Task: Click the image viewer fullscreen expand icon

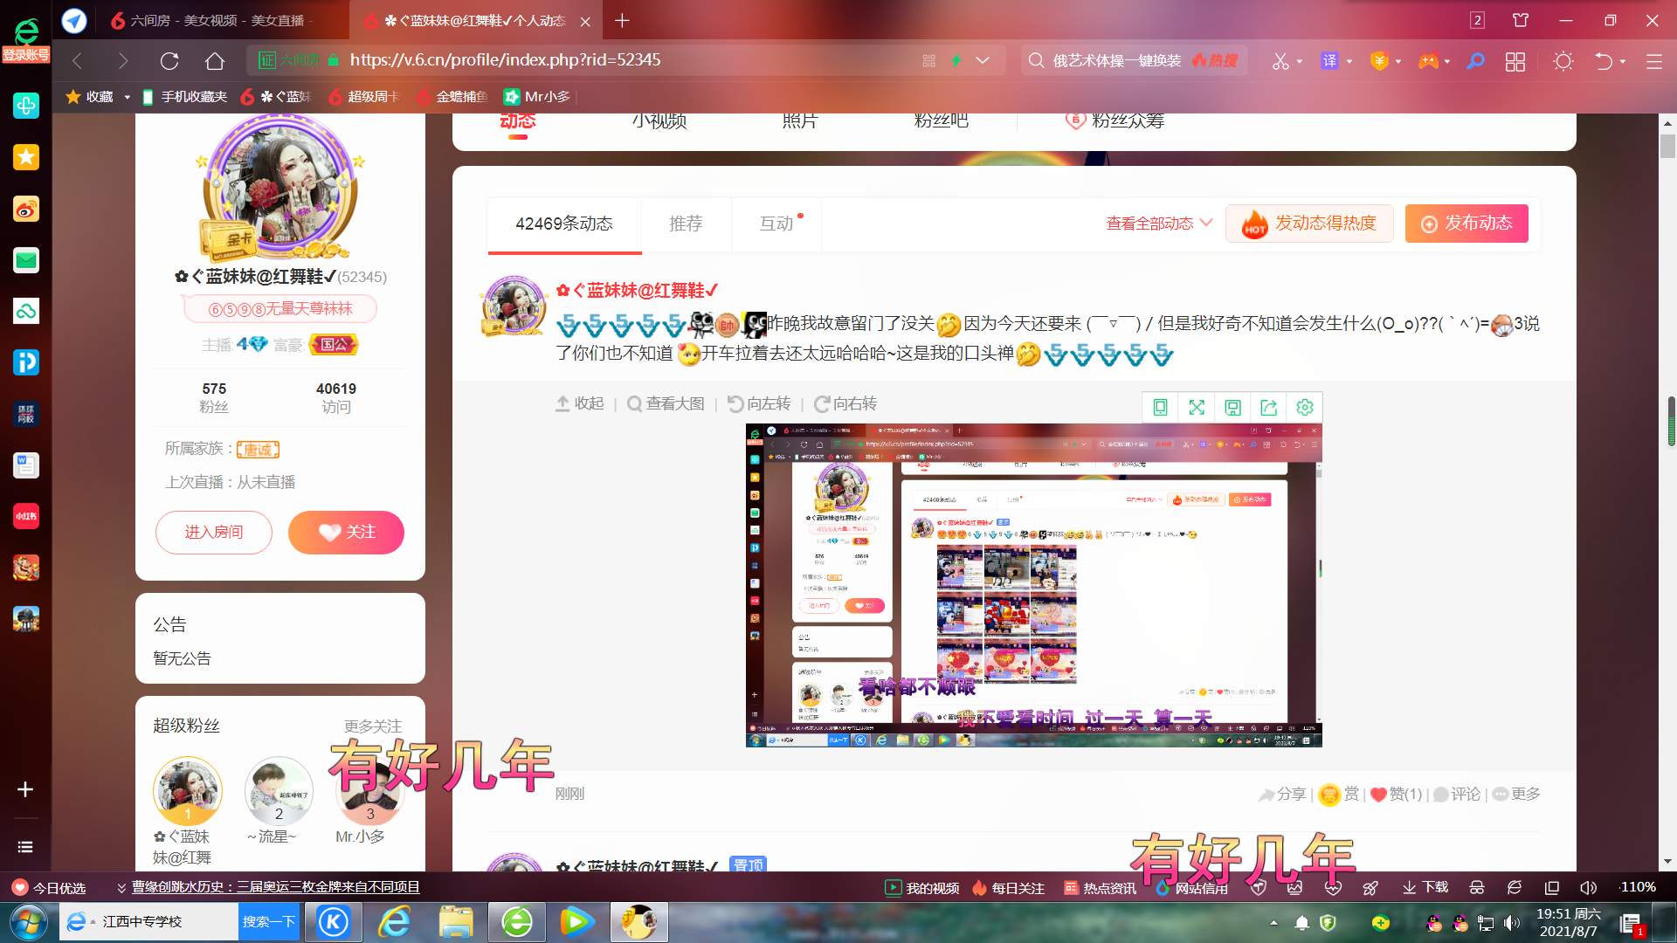Action: (x=1197, y=408)
